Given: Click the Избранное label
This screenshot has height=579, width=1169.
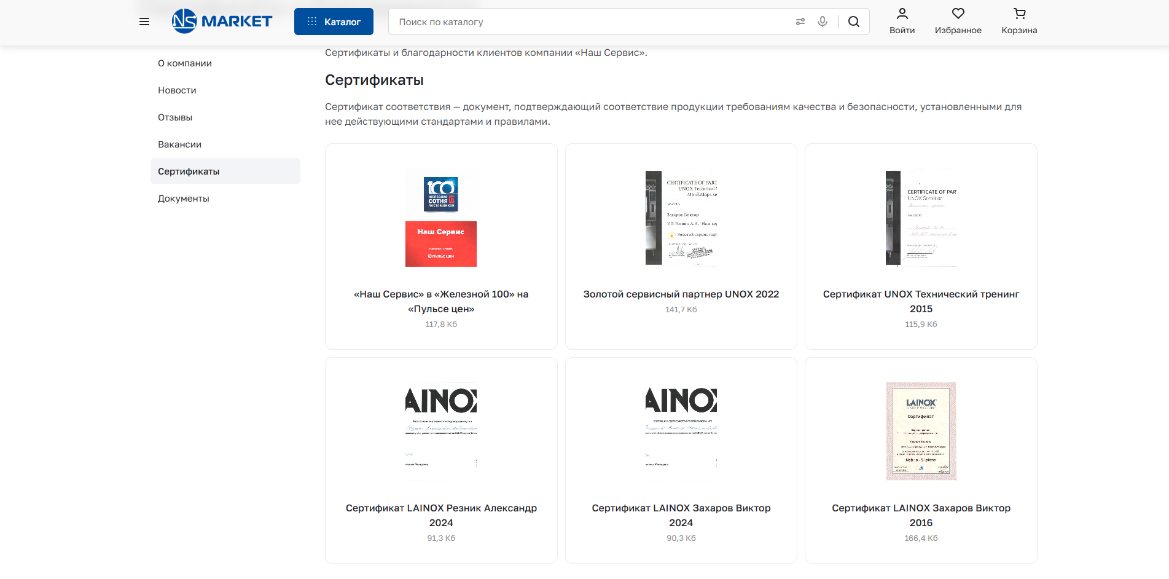Looking at the screenshot, I should pyautogui.click(x=958, y=31).
